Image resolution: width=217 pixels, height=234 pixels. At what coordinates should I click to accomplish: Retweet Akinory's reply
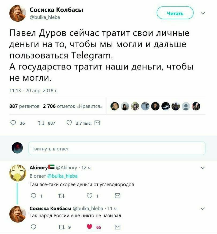[61, 196]
